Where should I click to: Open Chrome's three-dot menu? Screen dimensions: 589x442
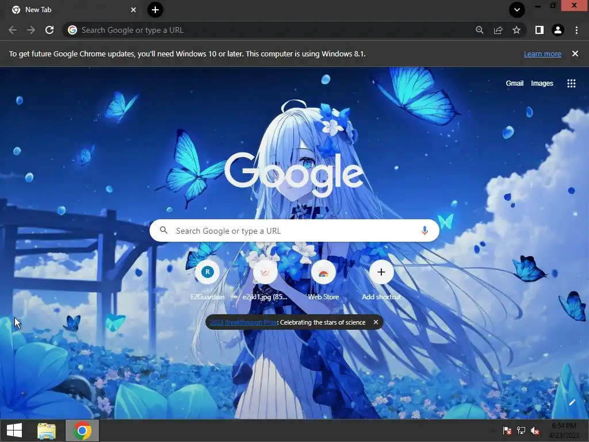[576, 30]
